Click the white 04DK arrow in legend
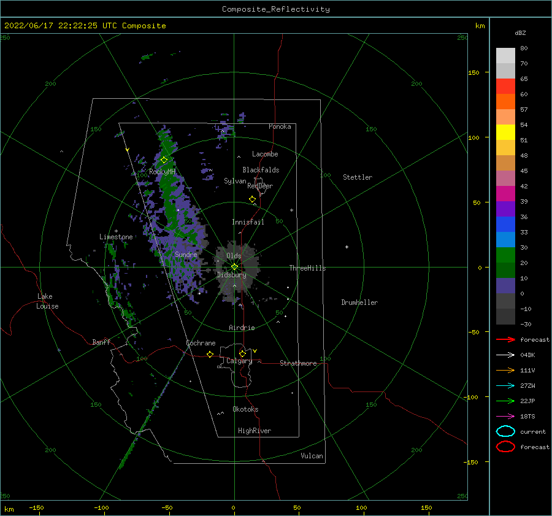This screenshot has width=552, height=516. tap(505, 355)
